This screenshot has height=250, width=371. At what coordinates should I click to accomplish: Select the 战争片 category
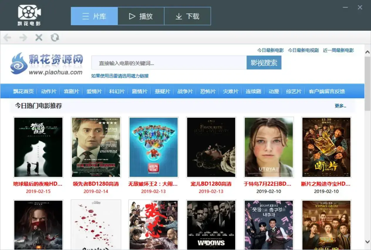coord(185,92)
